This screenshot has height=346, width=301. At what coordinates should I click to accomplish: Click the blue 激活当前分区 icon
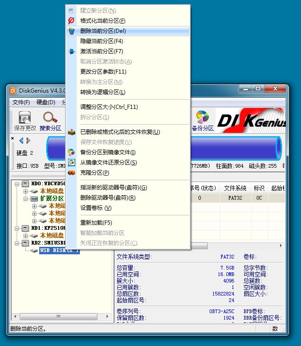[71, 51]
